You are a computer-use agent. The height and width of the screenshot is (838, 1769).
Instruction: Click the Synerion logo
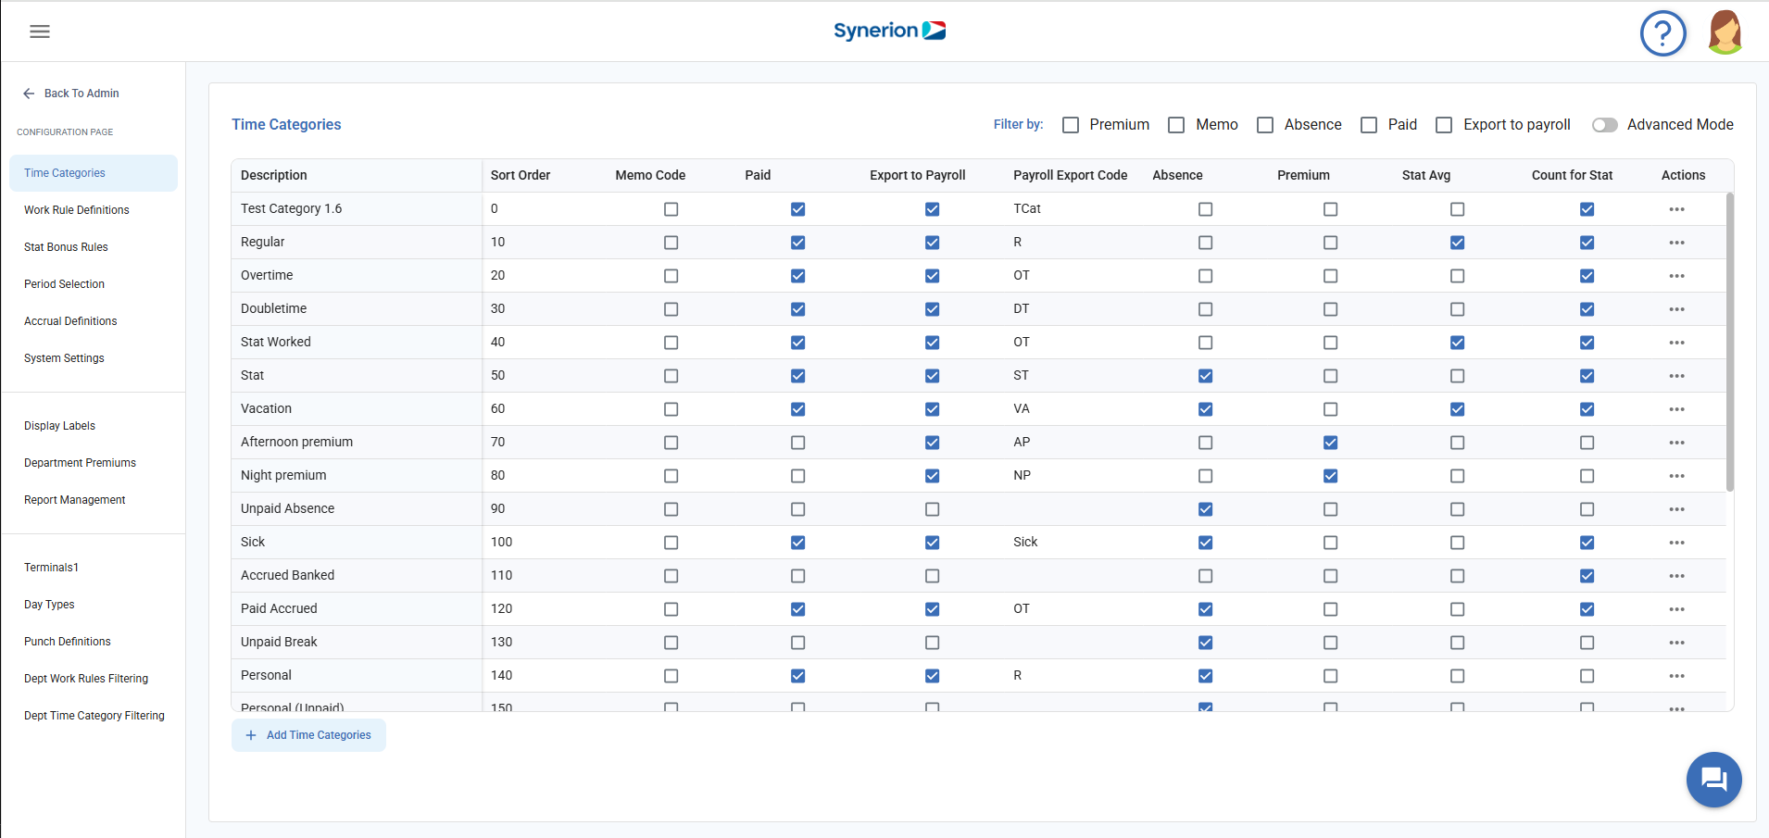(889, 31)
